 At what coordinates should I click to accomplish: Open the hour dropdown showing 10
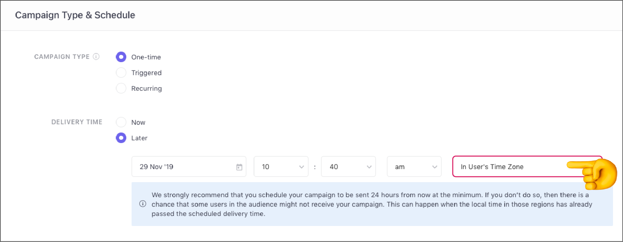tap(281, 166)
